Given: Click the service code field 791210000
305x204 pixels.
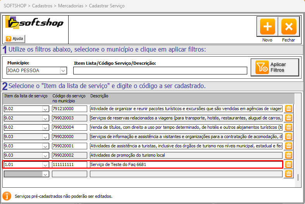Looking at the screenshot, I should (x=69, y=109).
